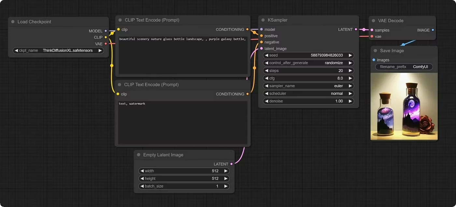The height and width of the screenshot is (207, 456).
Task: Collapse the Empty Latent Image node title dot
Action: pos(138,155)
